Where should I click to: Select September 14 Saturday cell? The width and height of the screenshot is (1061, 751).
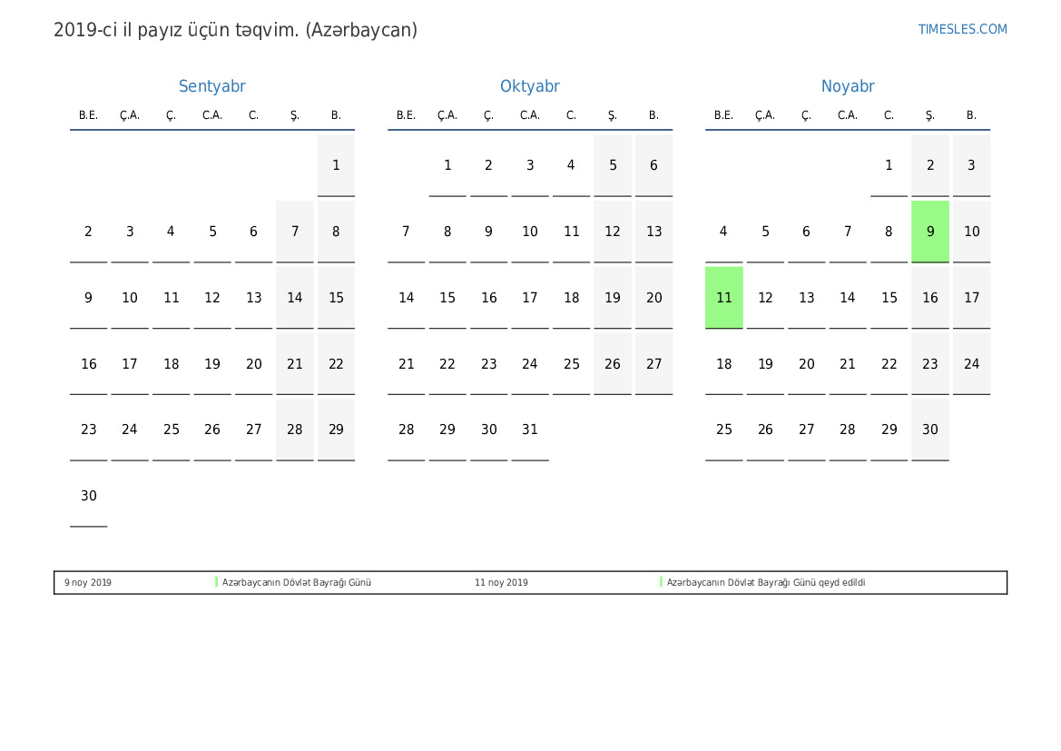(x=295, y=298)
